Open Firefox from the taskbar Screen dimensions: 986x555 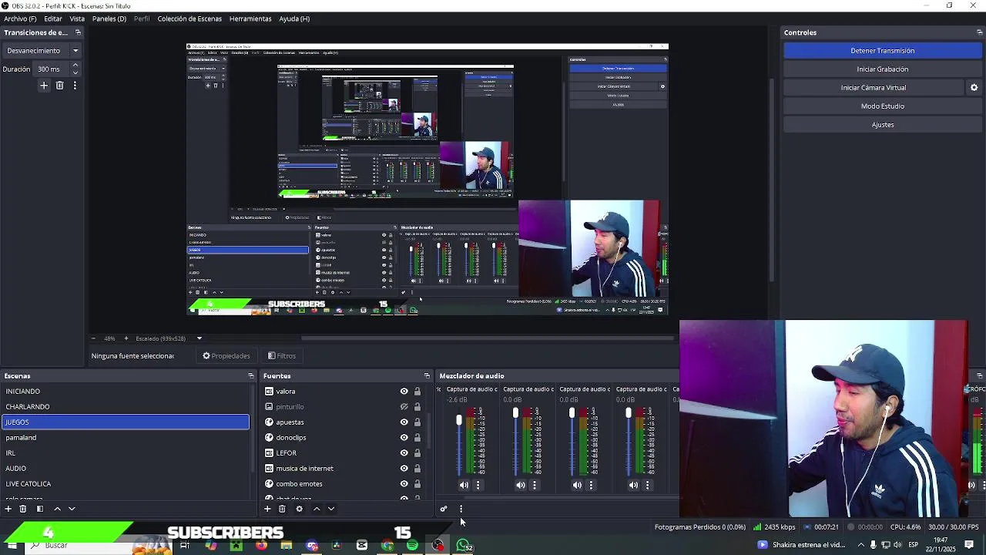261,546
